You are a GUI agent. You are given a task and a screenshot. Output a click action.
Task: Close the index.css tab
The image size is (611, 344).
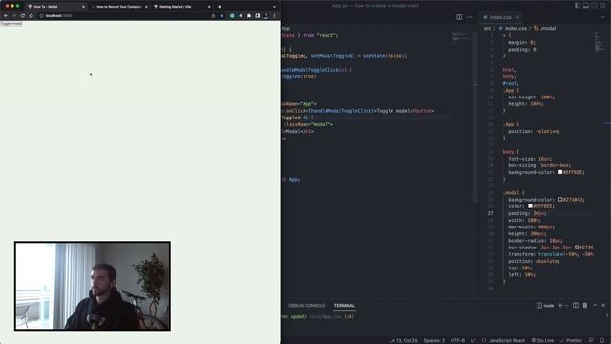pos(517,17)
